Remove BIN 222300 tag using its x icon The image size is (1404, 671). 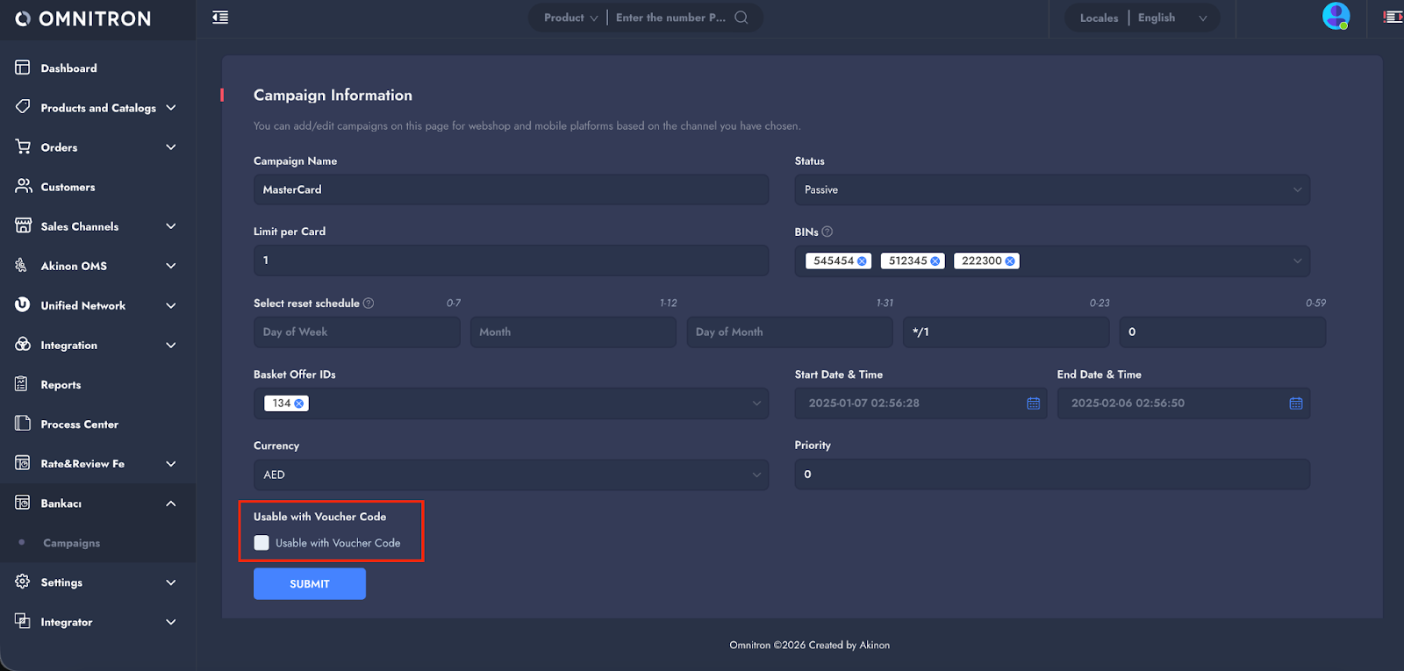tap(1010, 261)
